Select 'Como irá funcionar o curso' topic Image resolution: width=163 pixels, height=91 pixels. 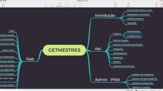(140, 10)
